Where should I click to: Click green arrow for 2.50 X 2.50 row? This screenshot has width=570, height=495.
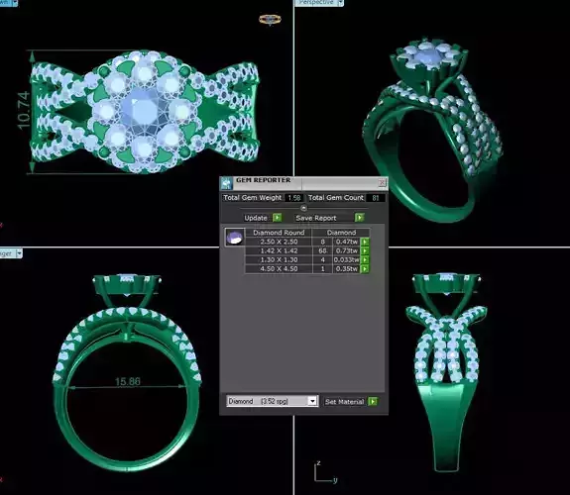pos(365,242)
